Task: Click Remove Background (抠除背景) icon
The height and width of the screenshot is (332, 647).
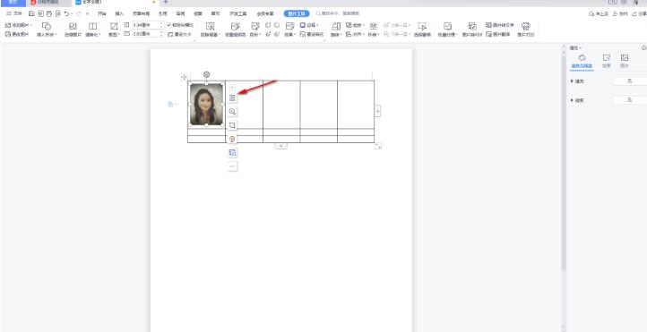Action: pos(211,26)
